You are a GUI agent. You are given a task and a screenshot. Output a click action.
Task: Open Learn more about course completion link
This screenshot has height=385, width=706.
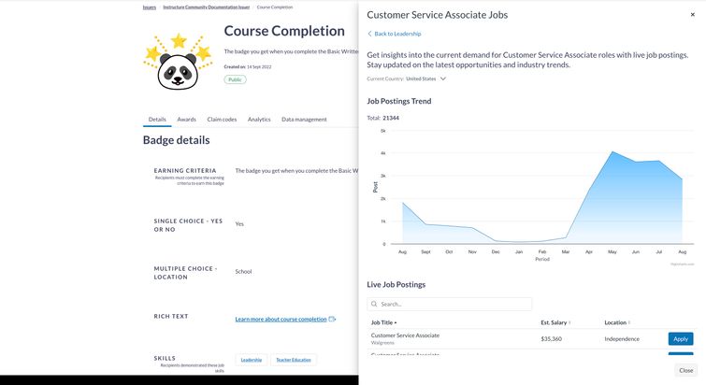pyautogui.click(x=281, y=319)
